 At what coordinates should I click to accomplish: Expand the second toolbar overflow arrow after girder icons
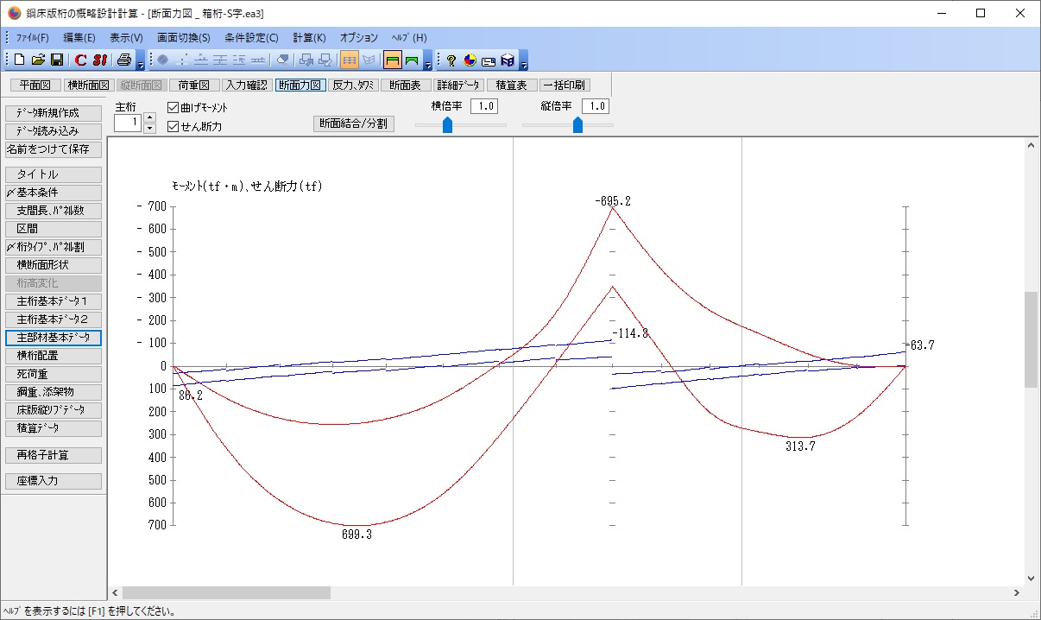pyautogui.click(x=427, y=61)
